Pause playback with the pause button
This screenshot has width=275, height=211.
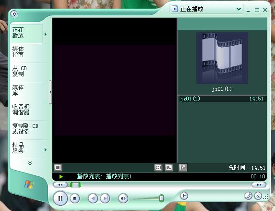pyautogui.click(x=60, y=199)
